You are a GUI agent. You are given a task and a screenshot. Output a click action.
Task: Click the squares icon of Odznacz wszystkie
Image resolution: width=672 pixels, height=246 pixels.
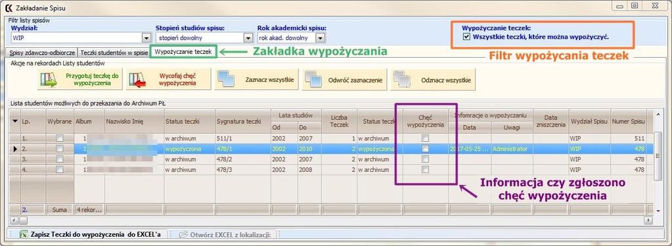(401, 79)
